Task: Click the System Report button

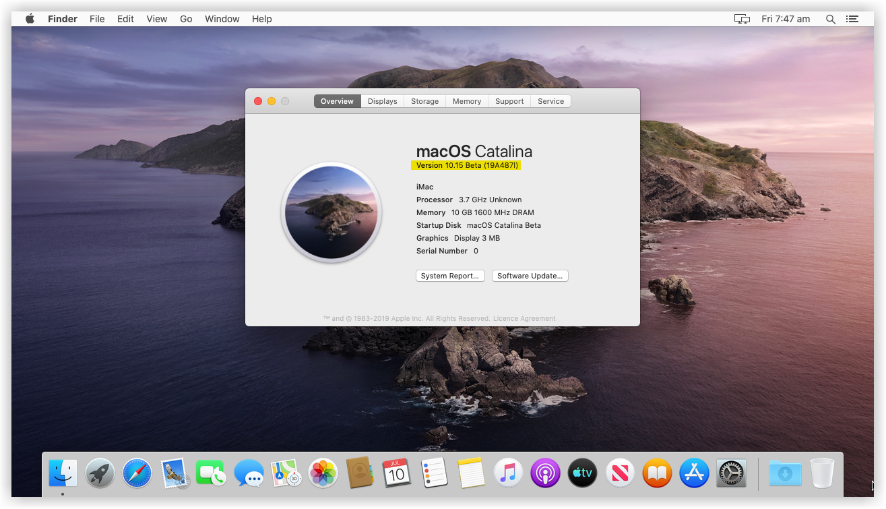Action: coord(450,276)
